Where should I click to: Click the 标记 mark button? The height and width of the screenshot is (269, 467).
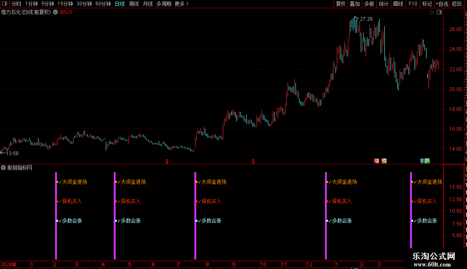pos(427,4)
